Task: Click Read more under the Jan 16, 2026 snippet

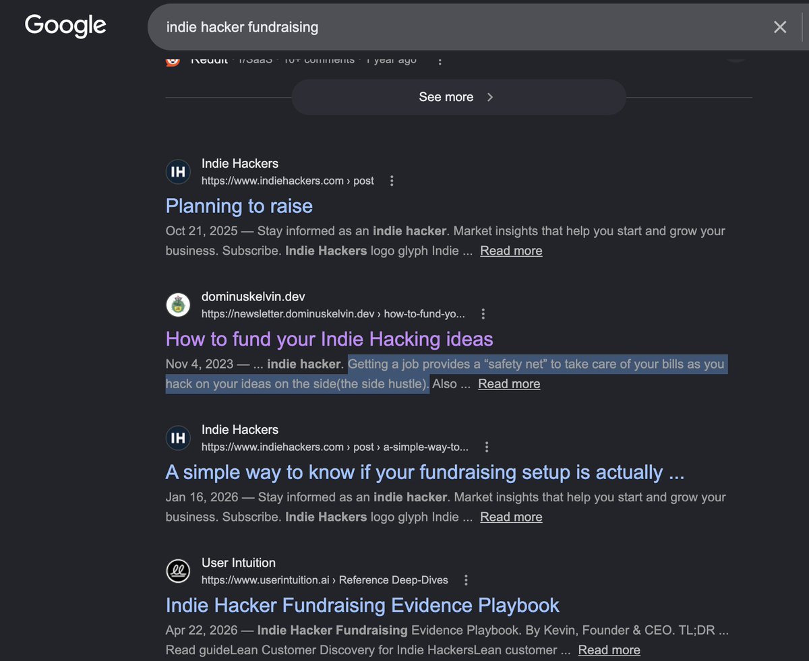Action: click(x=511, y=517)
